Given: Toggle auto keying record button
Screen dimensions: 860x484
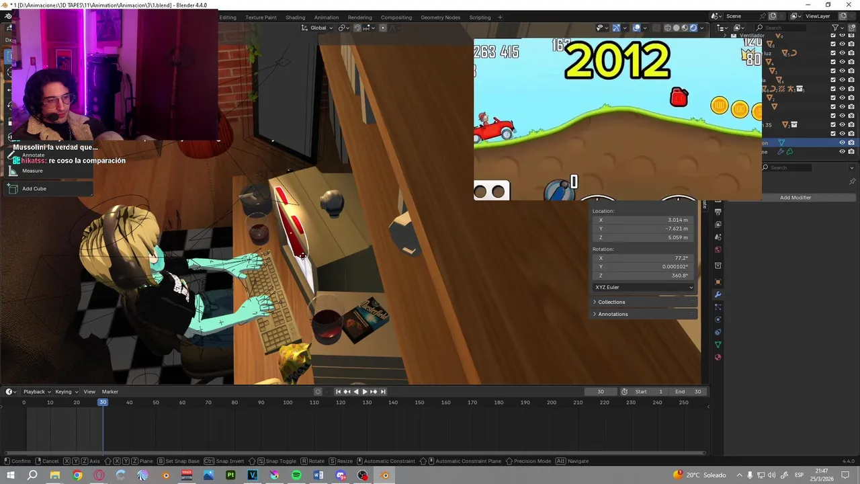Looking at the screenshot, I should tap(318, 391).
